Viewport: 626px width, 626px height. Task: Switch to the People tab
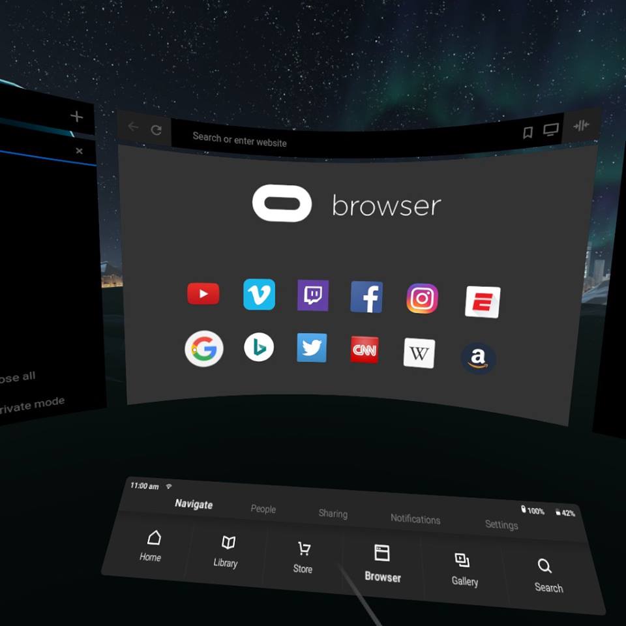(x=263, y=509)
